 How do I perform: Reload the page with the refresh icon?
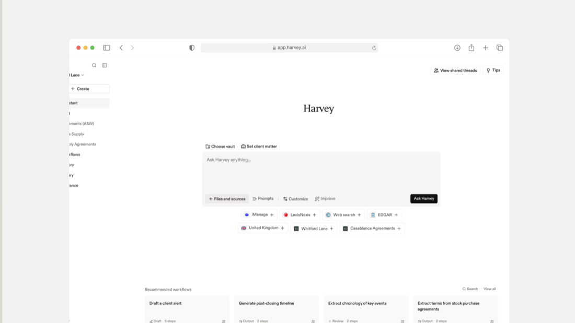pos(374,47)
